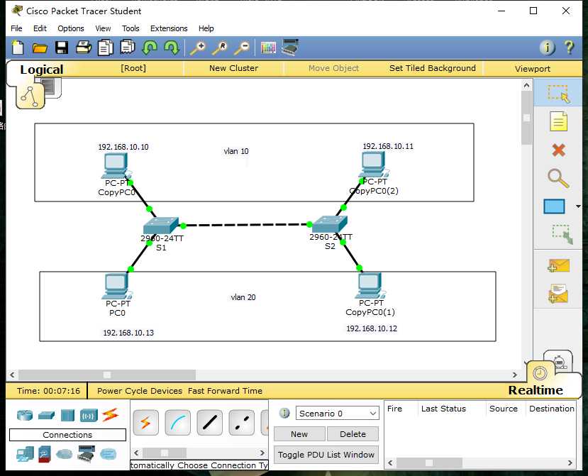588x476 pixels.
Task: Click the Routers device category icon
Action: 25,415
